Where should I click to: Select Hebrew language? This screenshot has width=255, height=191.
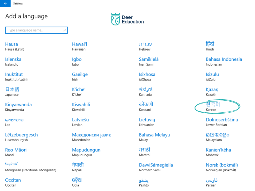[x=145, y=46]
